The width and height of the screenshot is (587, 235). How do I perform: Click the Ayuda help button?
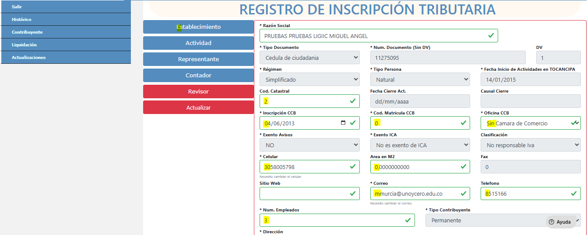click(x=561, y=222)
